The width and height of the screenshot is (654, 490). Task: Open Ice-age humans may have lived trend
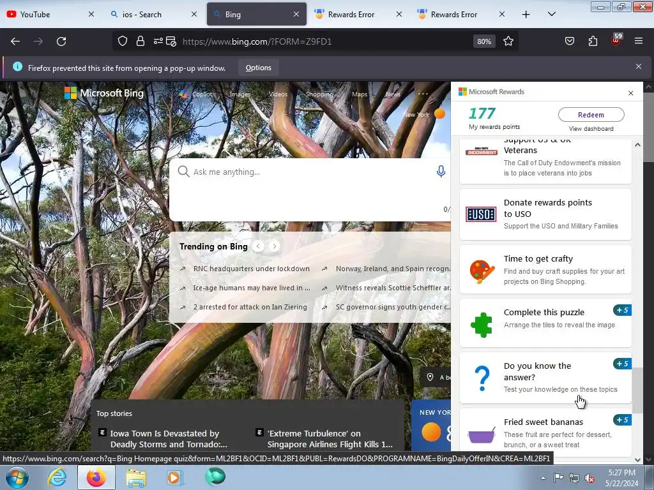[252, 288]
